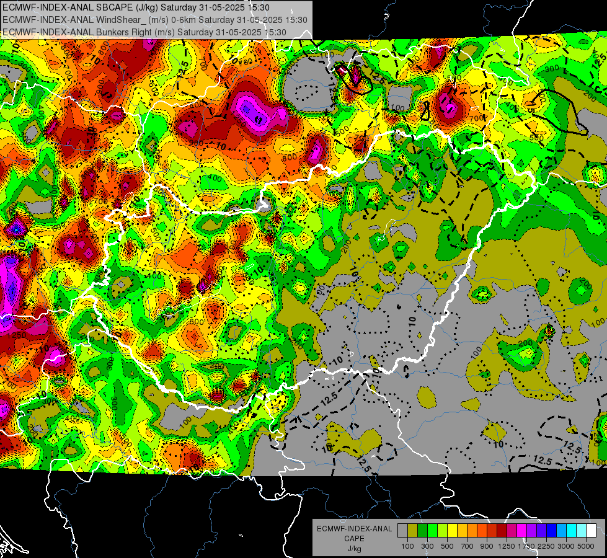The height and width of the screenshot is (558, 607).
Task: Click the legend word CAPE
Action: 354,539
